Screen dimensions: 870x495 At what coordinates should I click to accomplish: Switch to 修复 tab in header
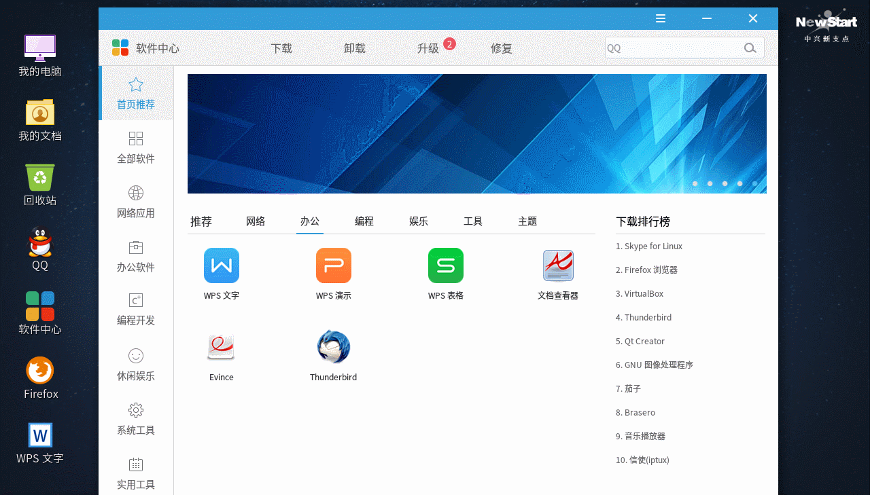(502, 48)
